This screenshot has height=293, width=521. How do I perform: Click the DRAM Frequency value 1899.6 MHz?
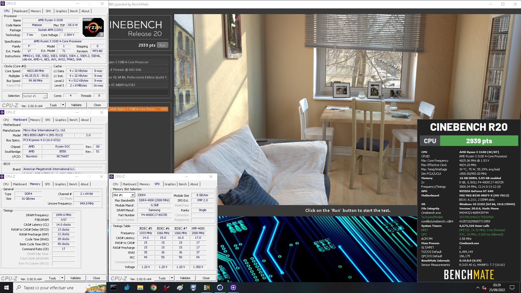tap(63, 215)
